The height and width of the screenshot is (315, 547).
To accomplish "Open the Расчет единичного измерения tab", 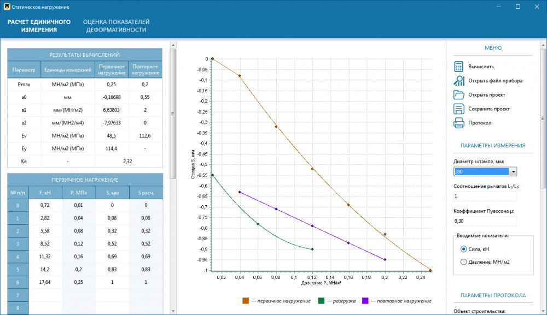I will [x=39, y=26].
